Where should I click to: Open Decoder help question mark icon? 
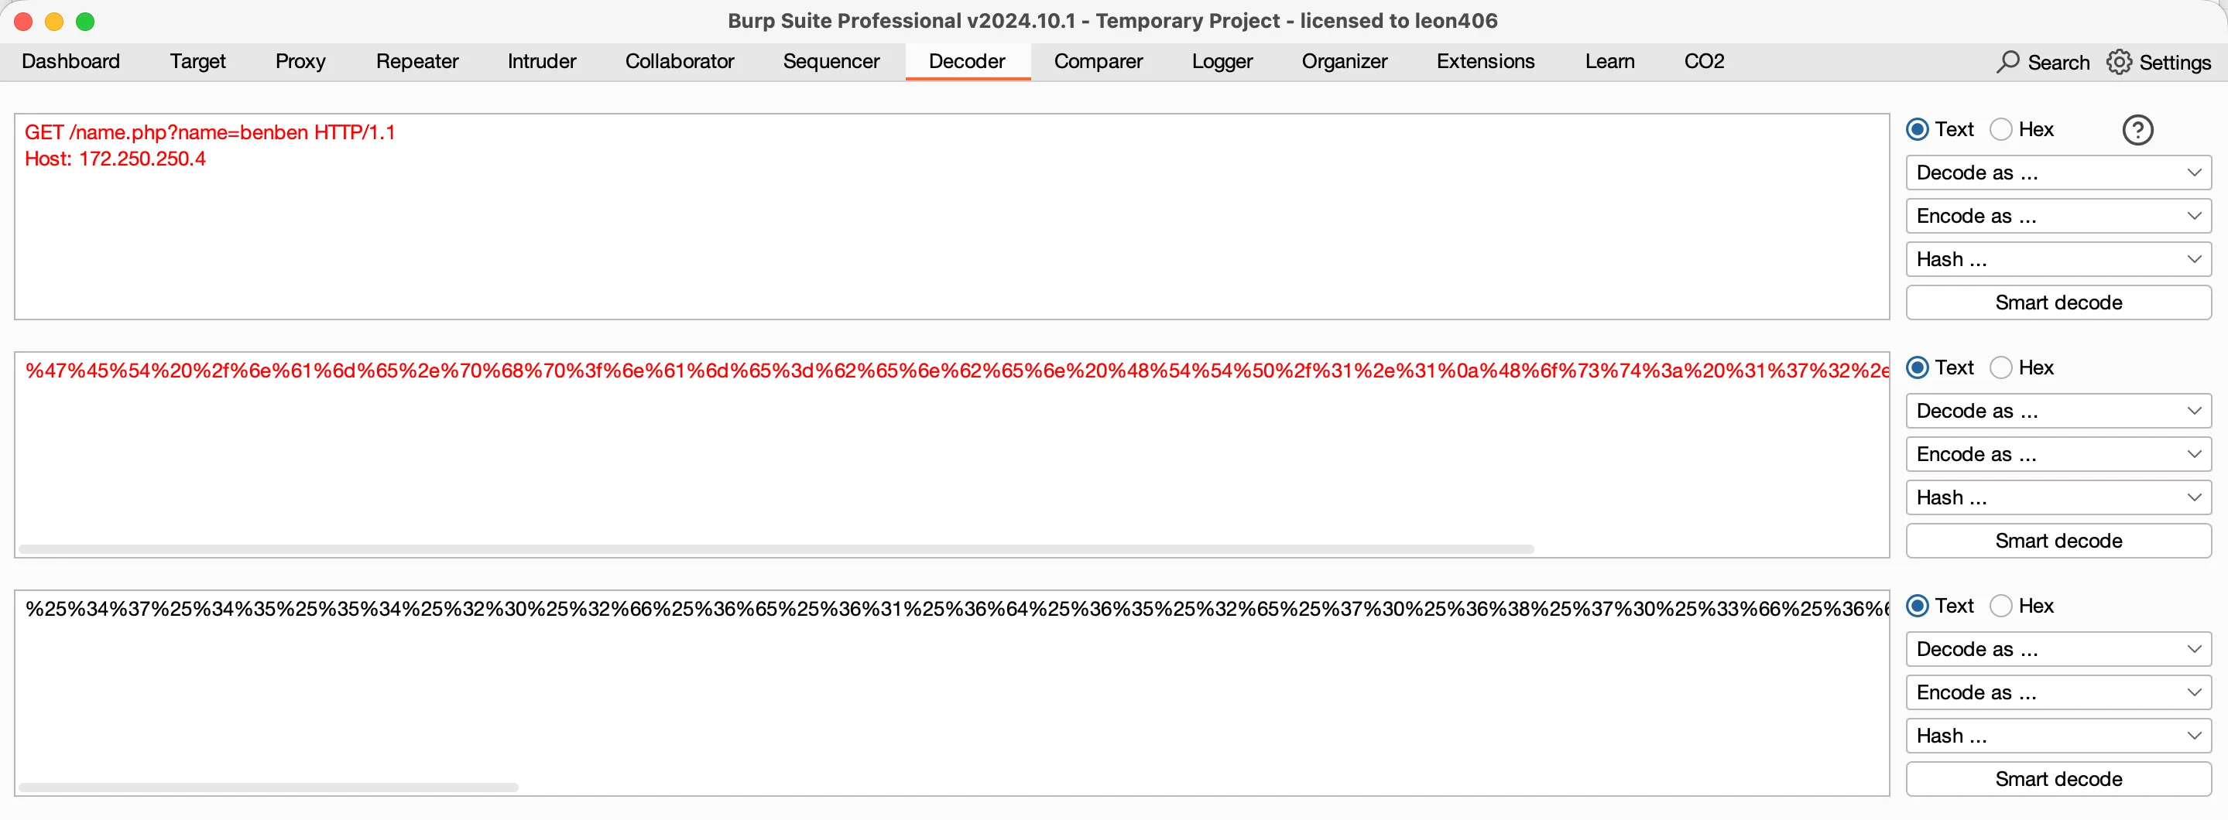(x=2137, y=130)
